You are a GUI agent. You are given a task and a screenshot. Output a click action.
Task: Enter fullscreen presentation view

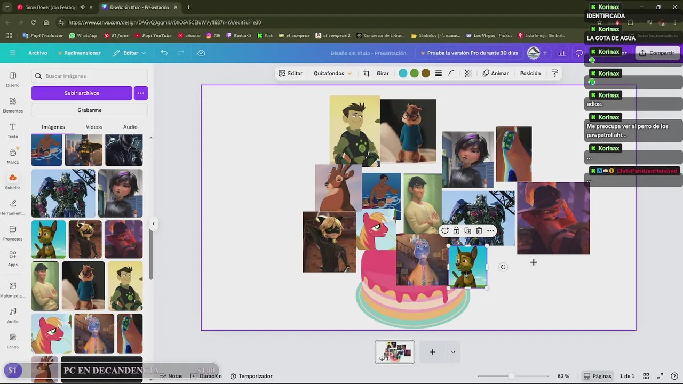[x=660, y=376]
